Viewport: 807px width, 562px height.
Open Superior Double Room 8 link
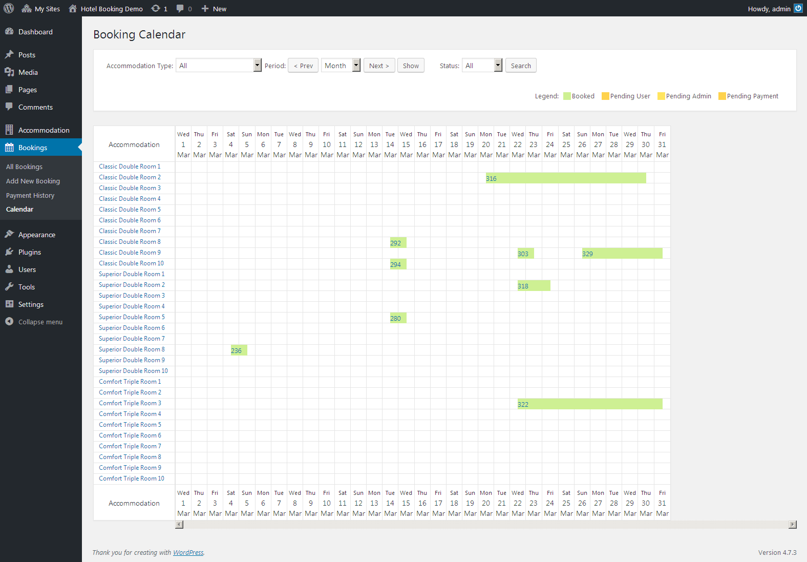pos(132,349)
